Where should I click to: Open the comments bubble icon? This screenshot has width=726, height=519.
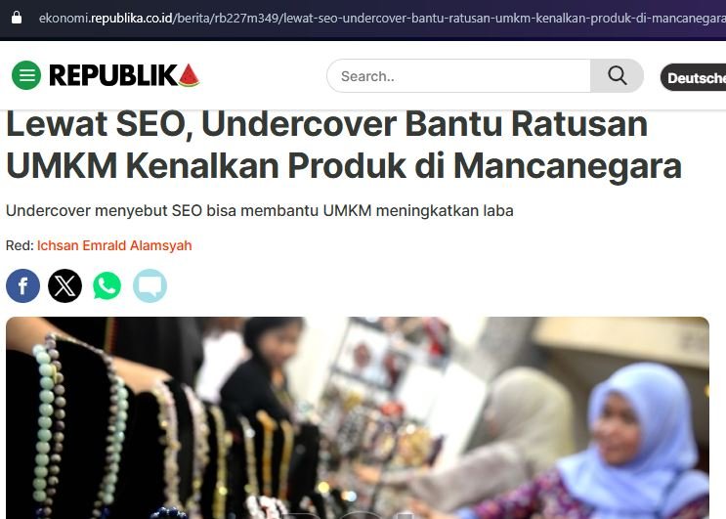point(149,285)
